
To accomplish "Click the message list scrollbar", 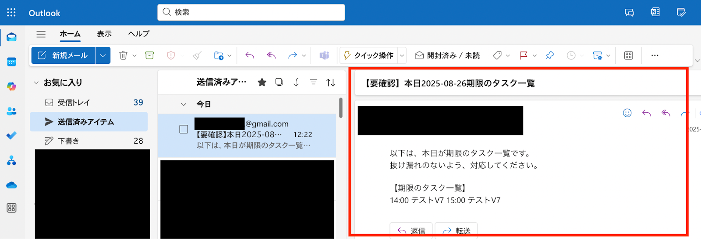I will point(341,108).
